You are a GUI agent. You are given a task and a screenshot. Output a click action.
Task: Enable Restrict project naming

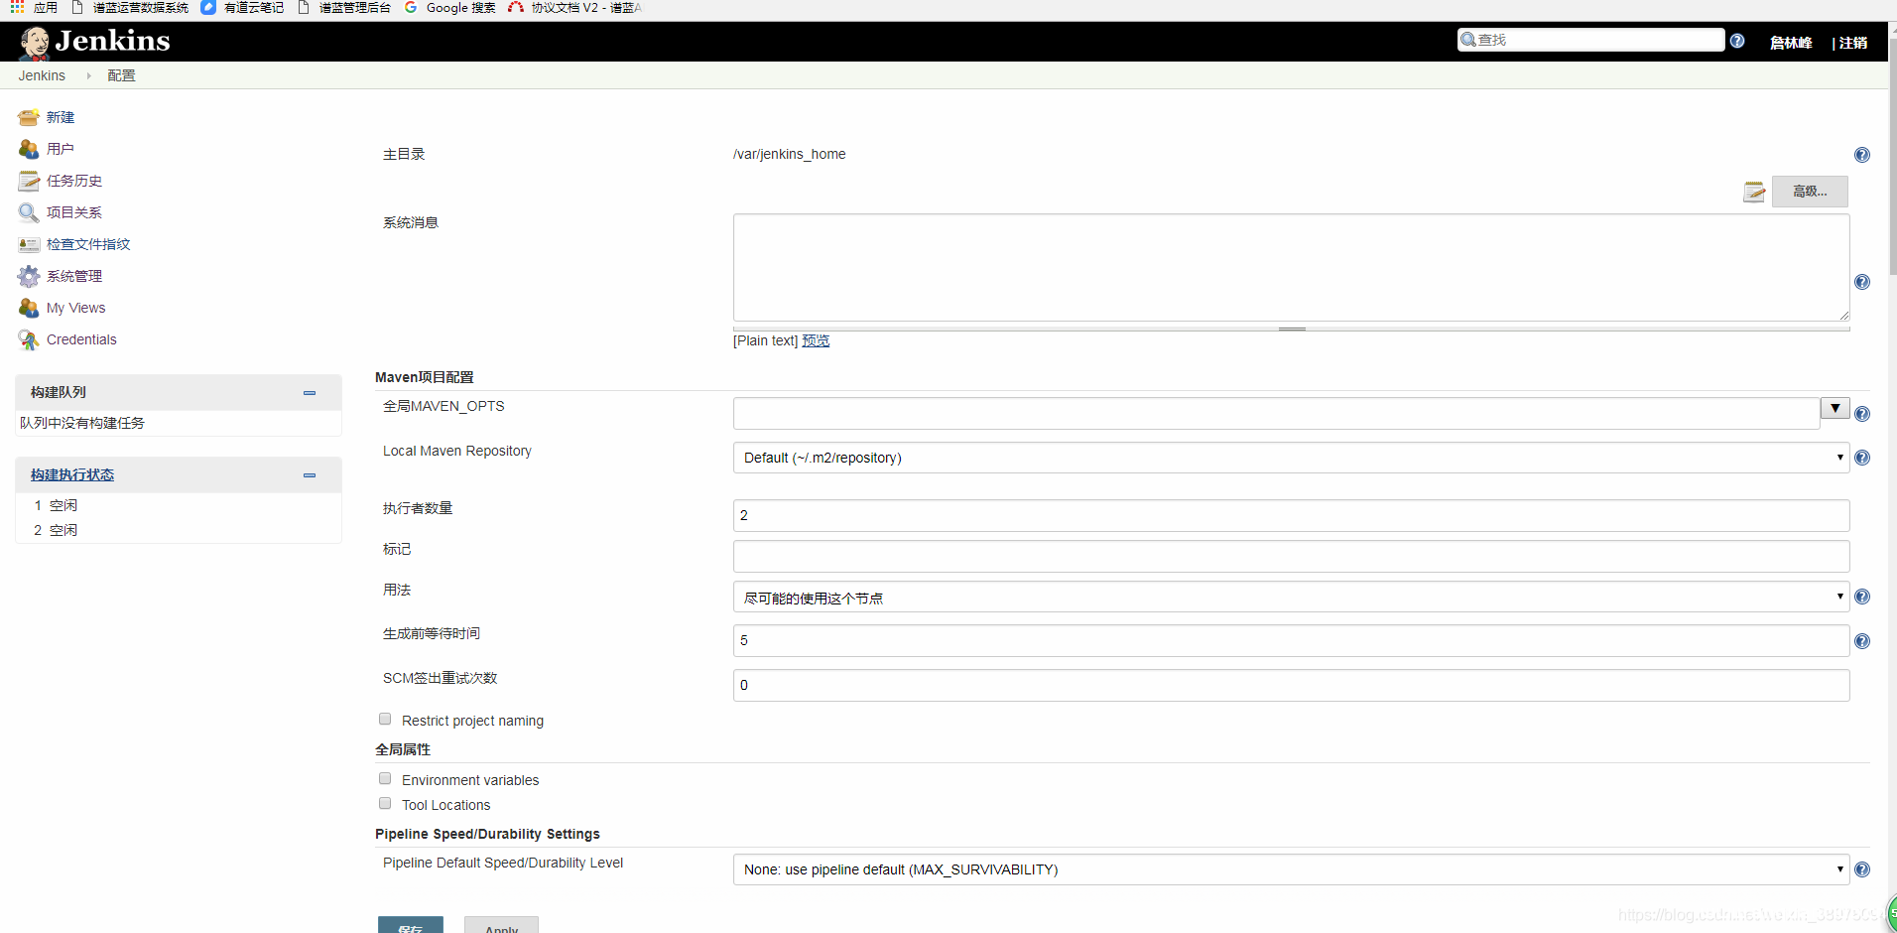(x=385, y=718)
